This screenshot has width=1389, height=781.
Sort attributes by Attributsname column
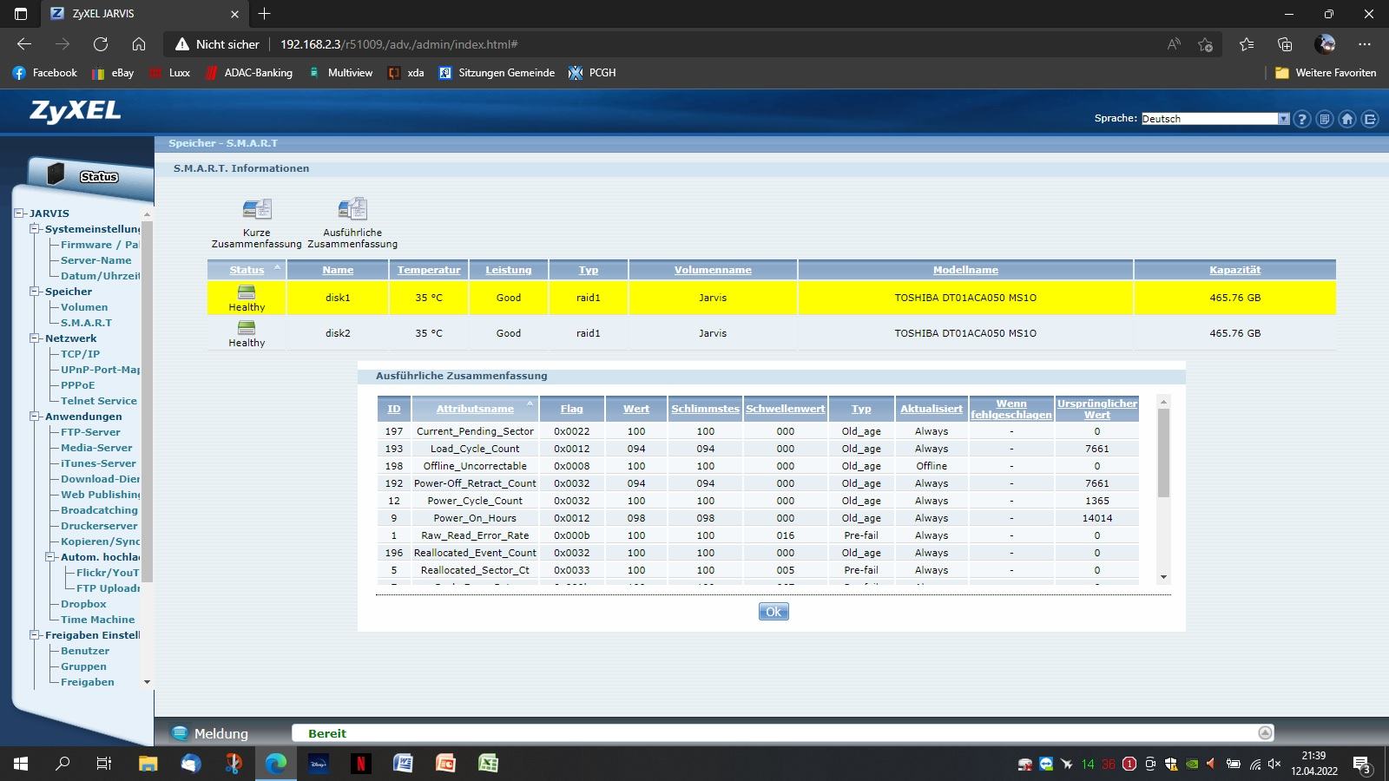pos(475,409)
